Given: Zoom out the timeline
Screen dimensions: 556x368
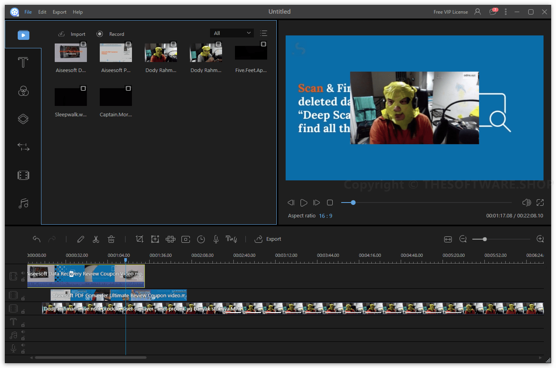Looking at the screenshot, I should [463, 239].
